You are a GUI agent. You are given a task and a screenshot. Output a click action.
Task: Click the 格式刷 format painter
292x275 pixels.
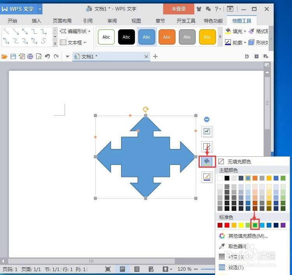point(258,31)
